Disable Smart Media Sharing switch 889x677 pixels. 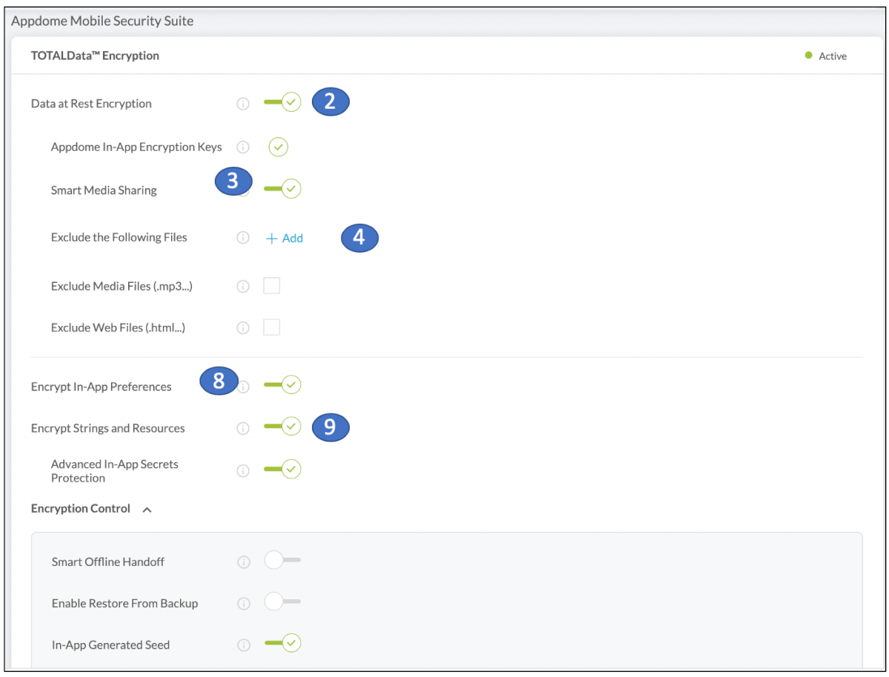282,189
